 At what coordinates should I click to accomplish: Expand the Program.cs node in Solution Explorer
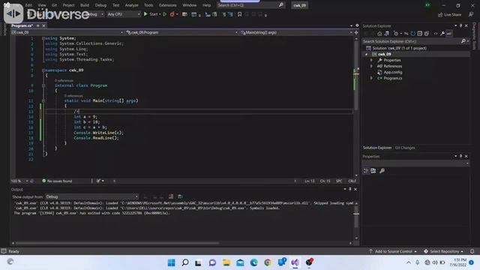point(372,78)
